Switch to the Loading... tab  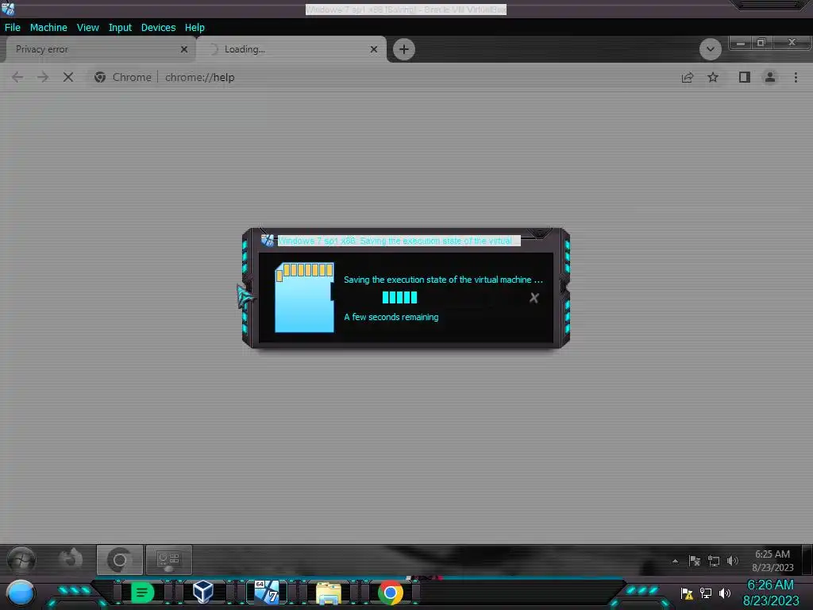[x=291, y=49]
